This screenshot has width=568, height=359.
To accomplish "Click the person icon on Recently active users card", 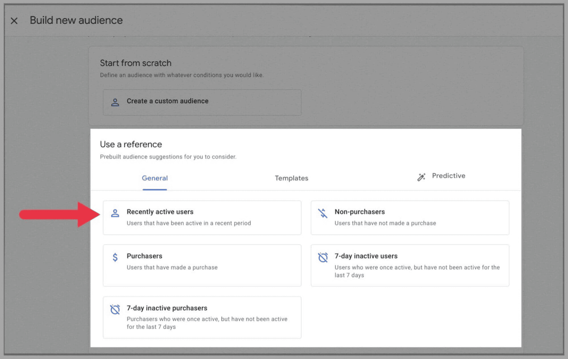I will pos(115,213).
